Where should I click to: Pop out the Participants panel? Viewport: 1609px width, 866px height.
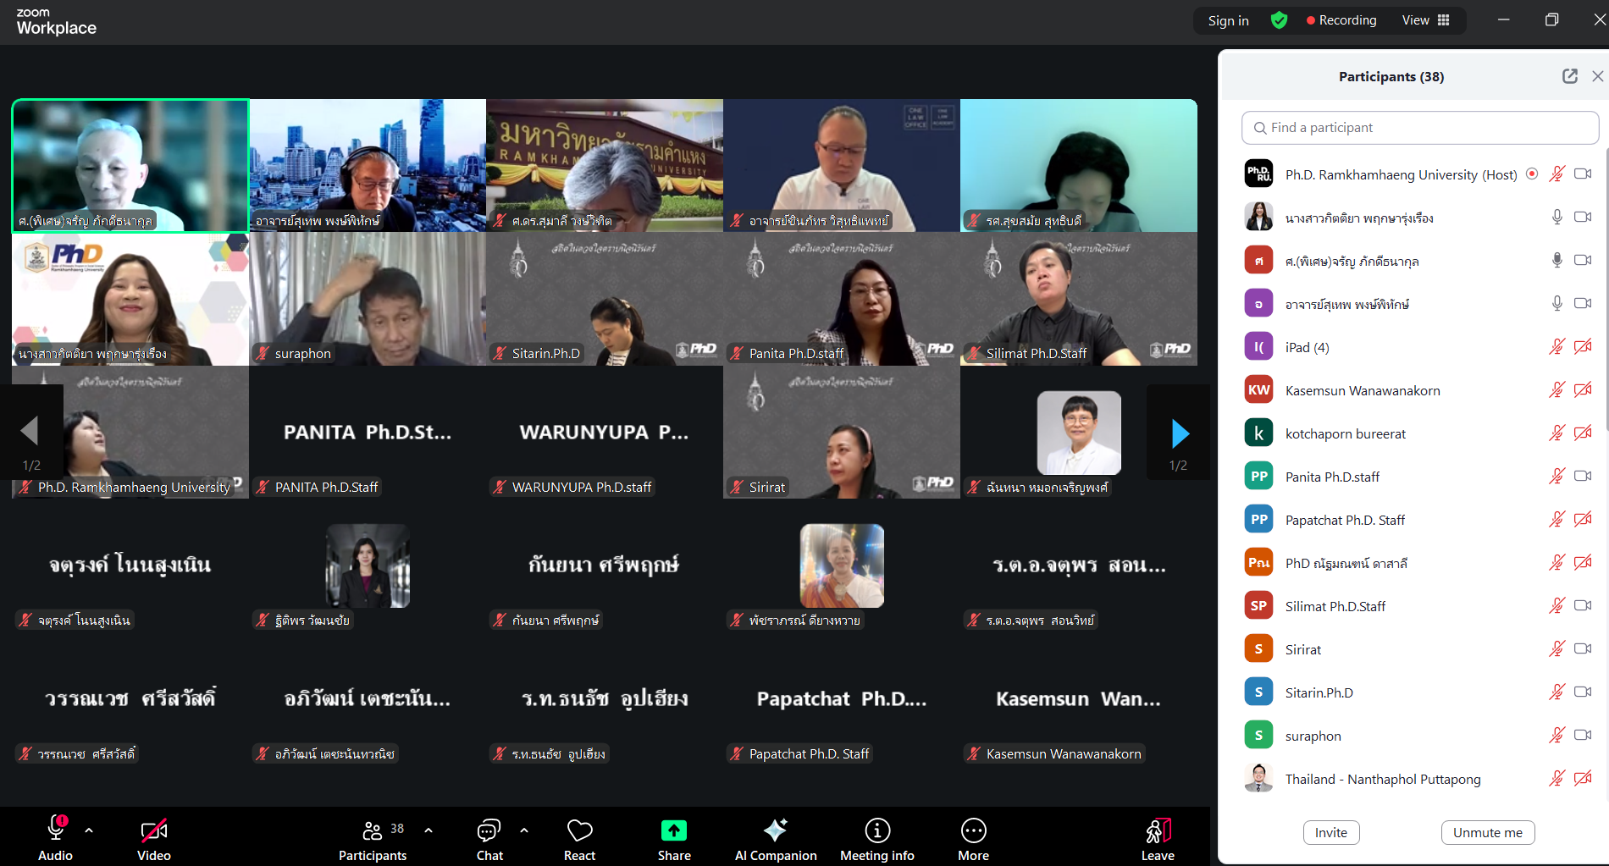pyautogui.click(x=1569, y=76)
